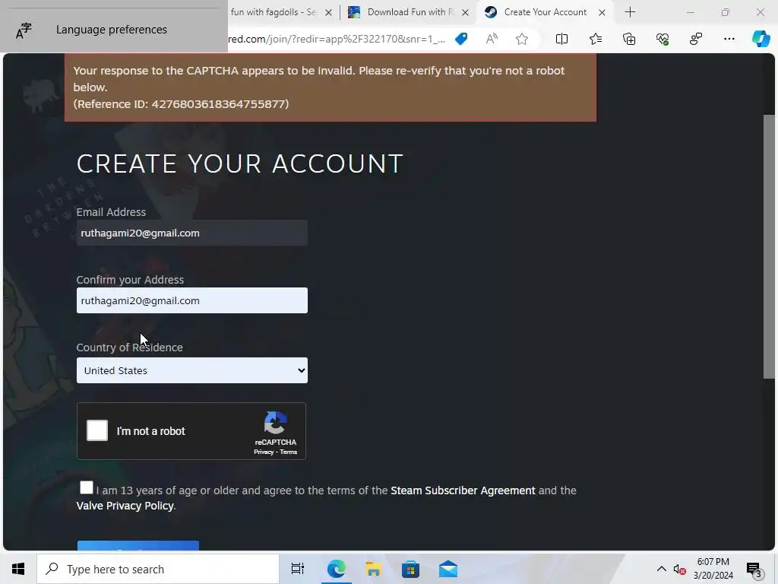
Task: Click reCAPTCHA Terms link
Action: pos(288,452)
